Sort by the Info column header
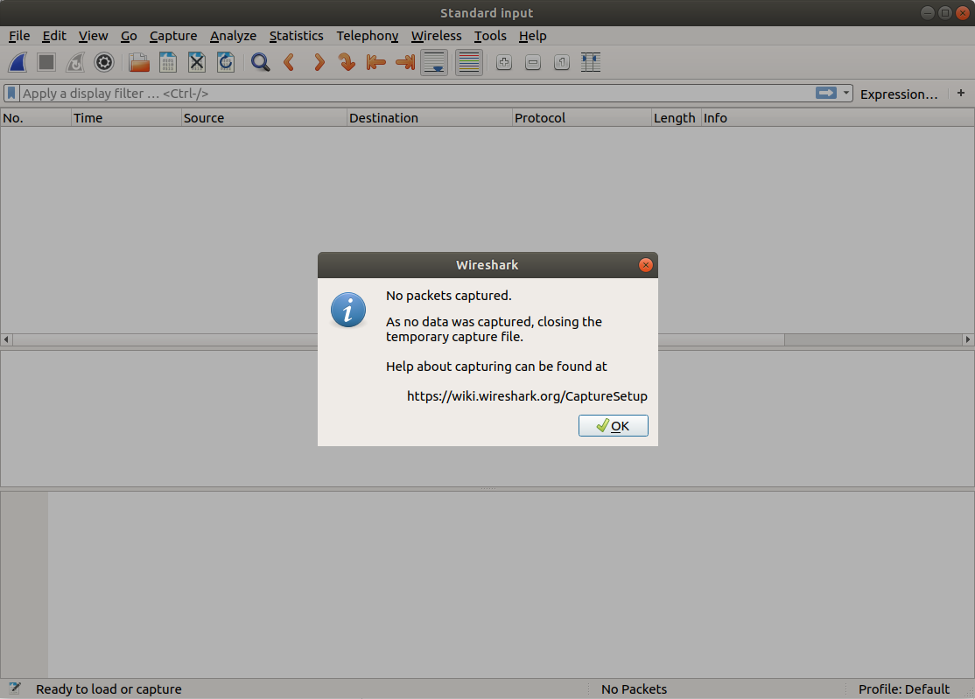975x699 pixels. 838,118
